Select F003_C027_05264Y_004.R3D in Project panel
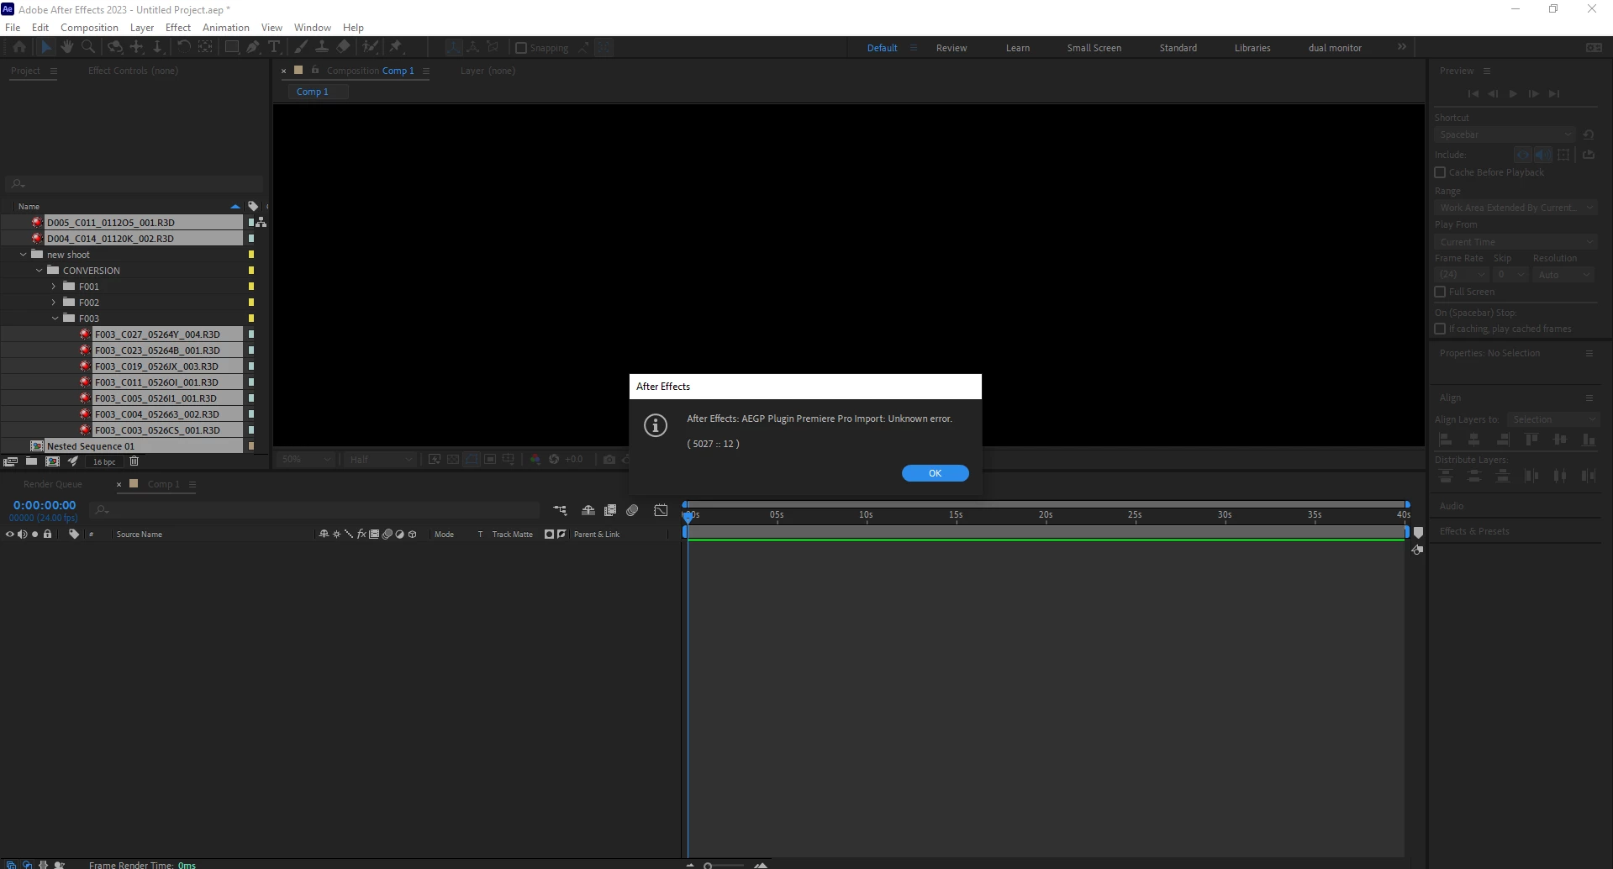The height and width of the screenshot is (869, 1613). coord(157,334)
